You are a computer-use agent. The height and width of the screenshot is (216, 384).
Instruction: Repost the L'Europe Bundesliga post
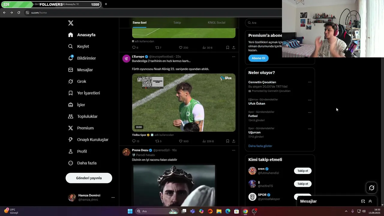(158, 141)
